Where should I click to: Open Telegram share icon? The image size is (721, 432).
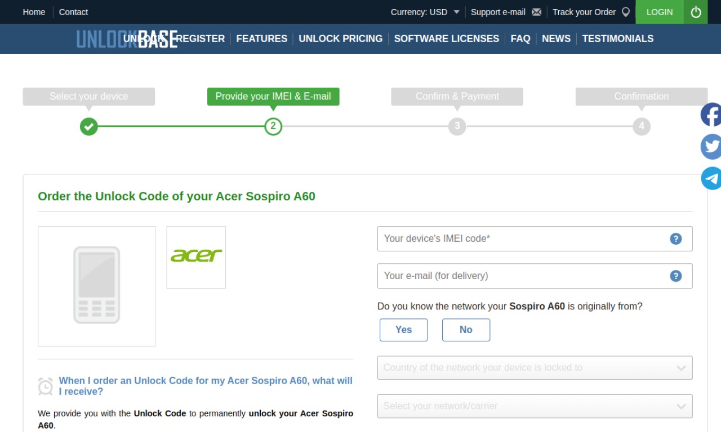pyautogui.click(x=711, y=178)
